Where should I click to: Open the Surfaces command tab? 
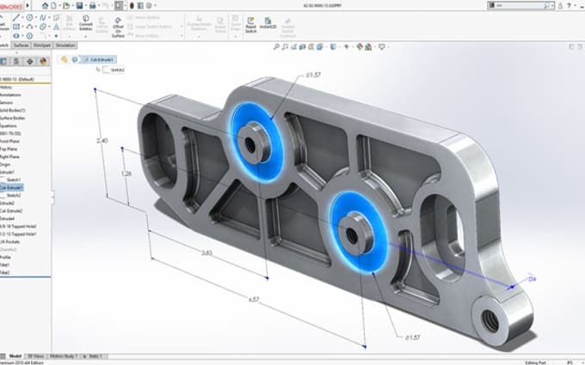(x=21, y=46)
